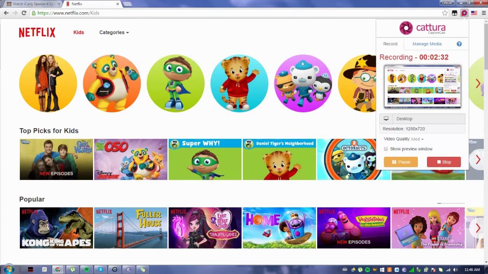Expand the Categories dropdown
488x274 pixels.
click(x=114, y=32)
